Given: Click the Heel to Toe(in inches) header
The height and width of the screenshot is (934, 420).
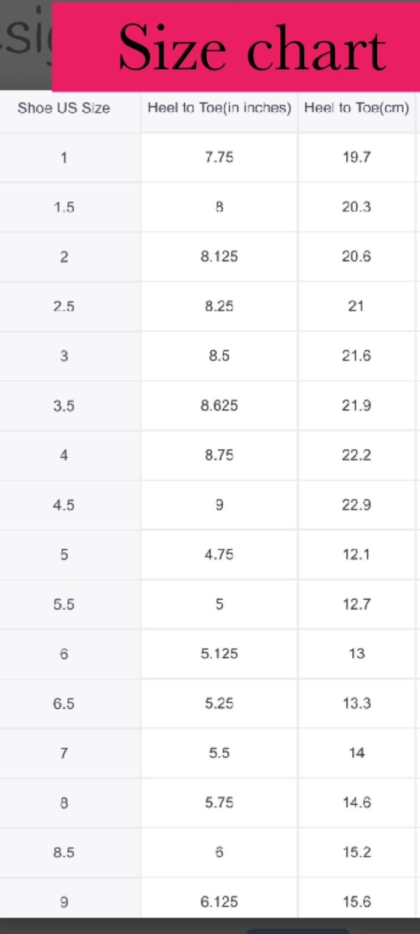Looking at the screenshot, I should (x=219, y=108).
